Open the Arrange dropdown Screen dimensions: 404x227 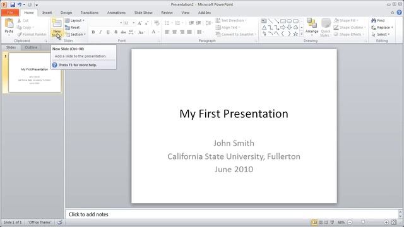[312, 27]
